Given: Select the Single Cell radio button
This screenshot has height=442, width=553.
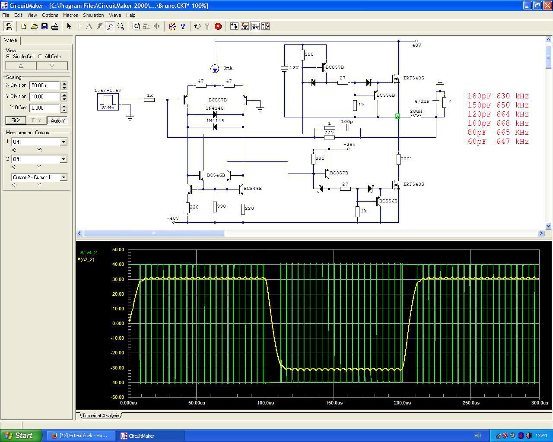Looking at the screenshot, I should click(x=8, y=57).
